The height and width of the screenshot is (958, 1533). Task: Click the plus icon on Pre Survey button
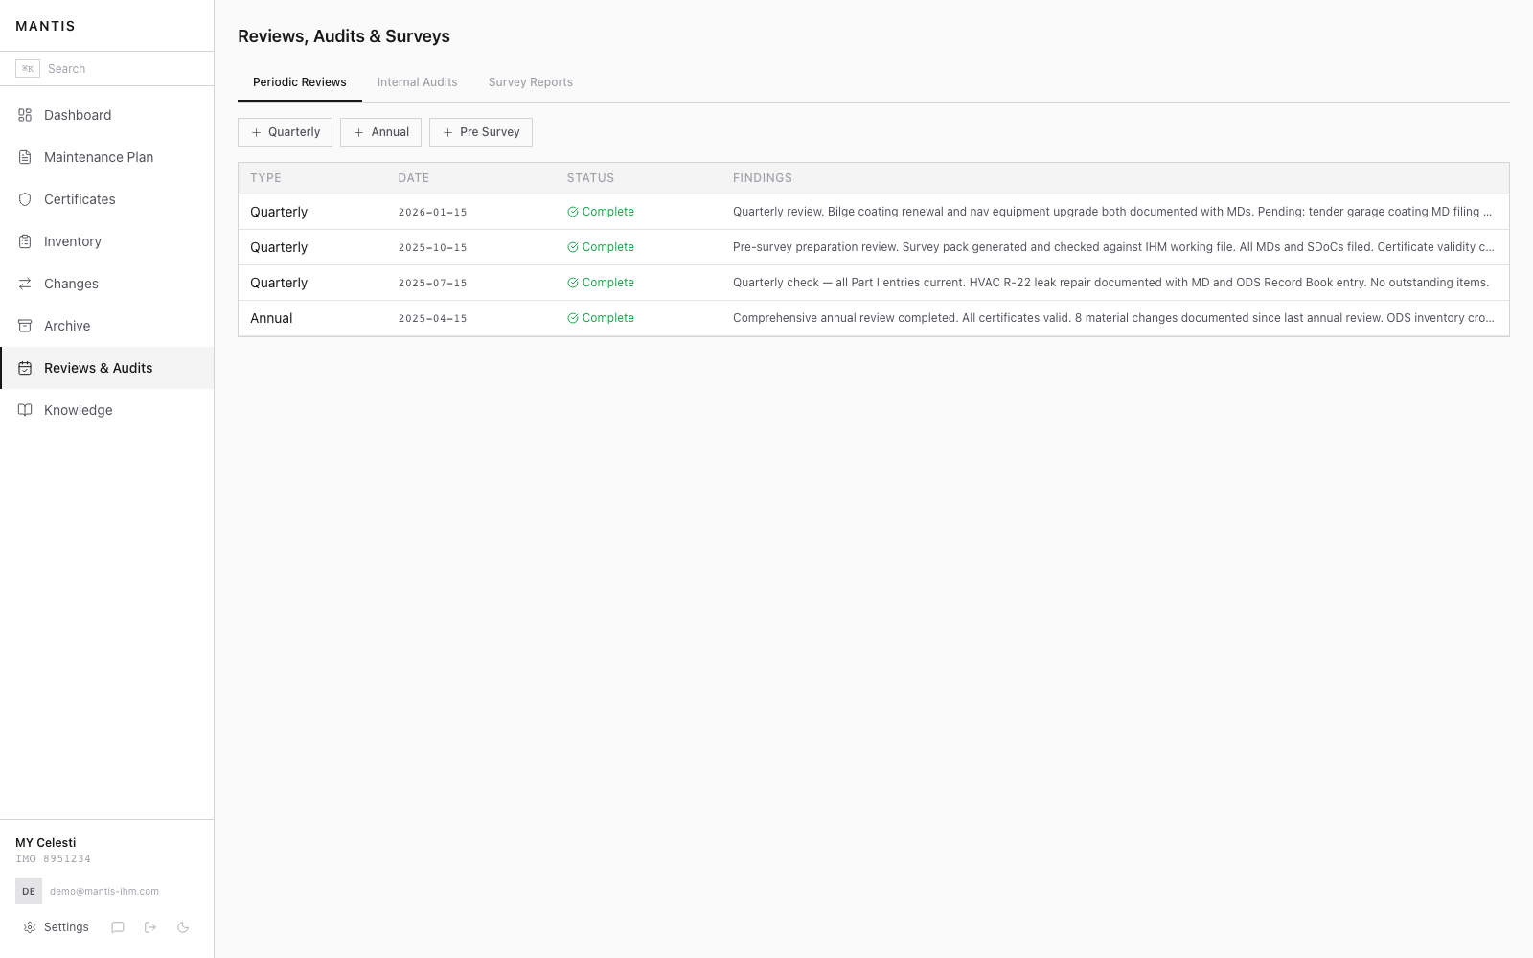[447, 132]
